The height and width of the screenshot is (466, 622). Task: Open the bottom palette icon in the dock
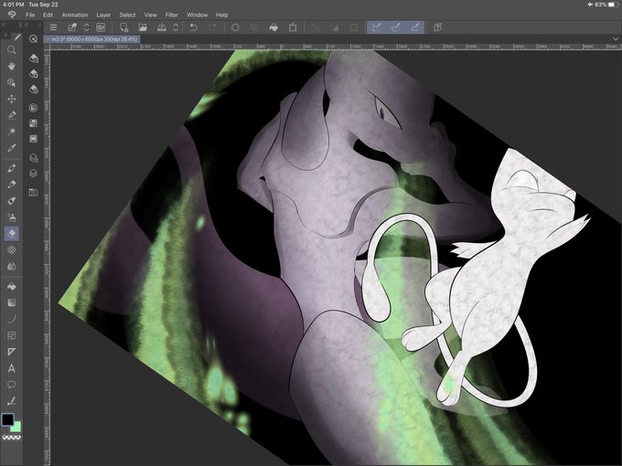[33, 193]
